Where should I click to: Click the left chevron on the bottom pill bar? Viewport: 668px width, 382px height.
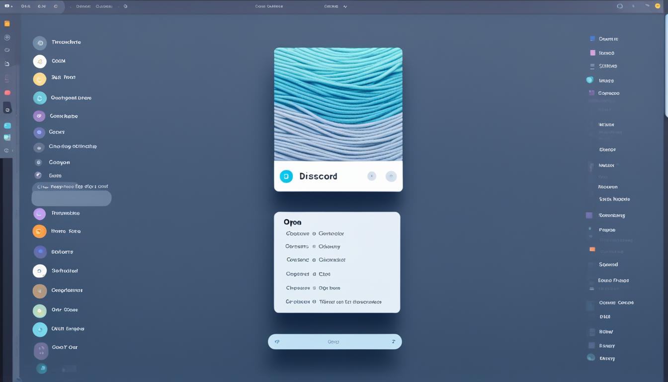click(x=277, y=342)
